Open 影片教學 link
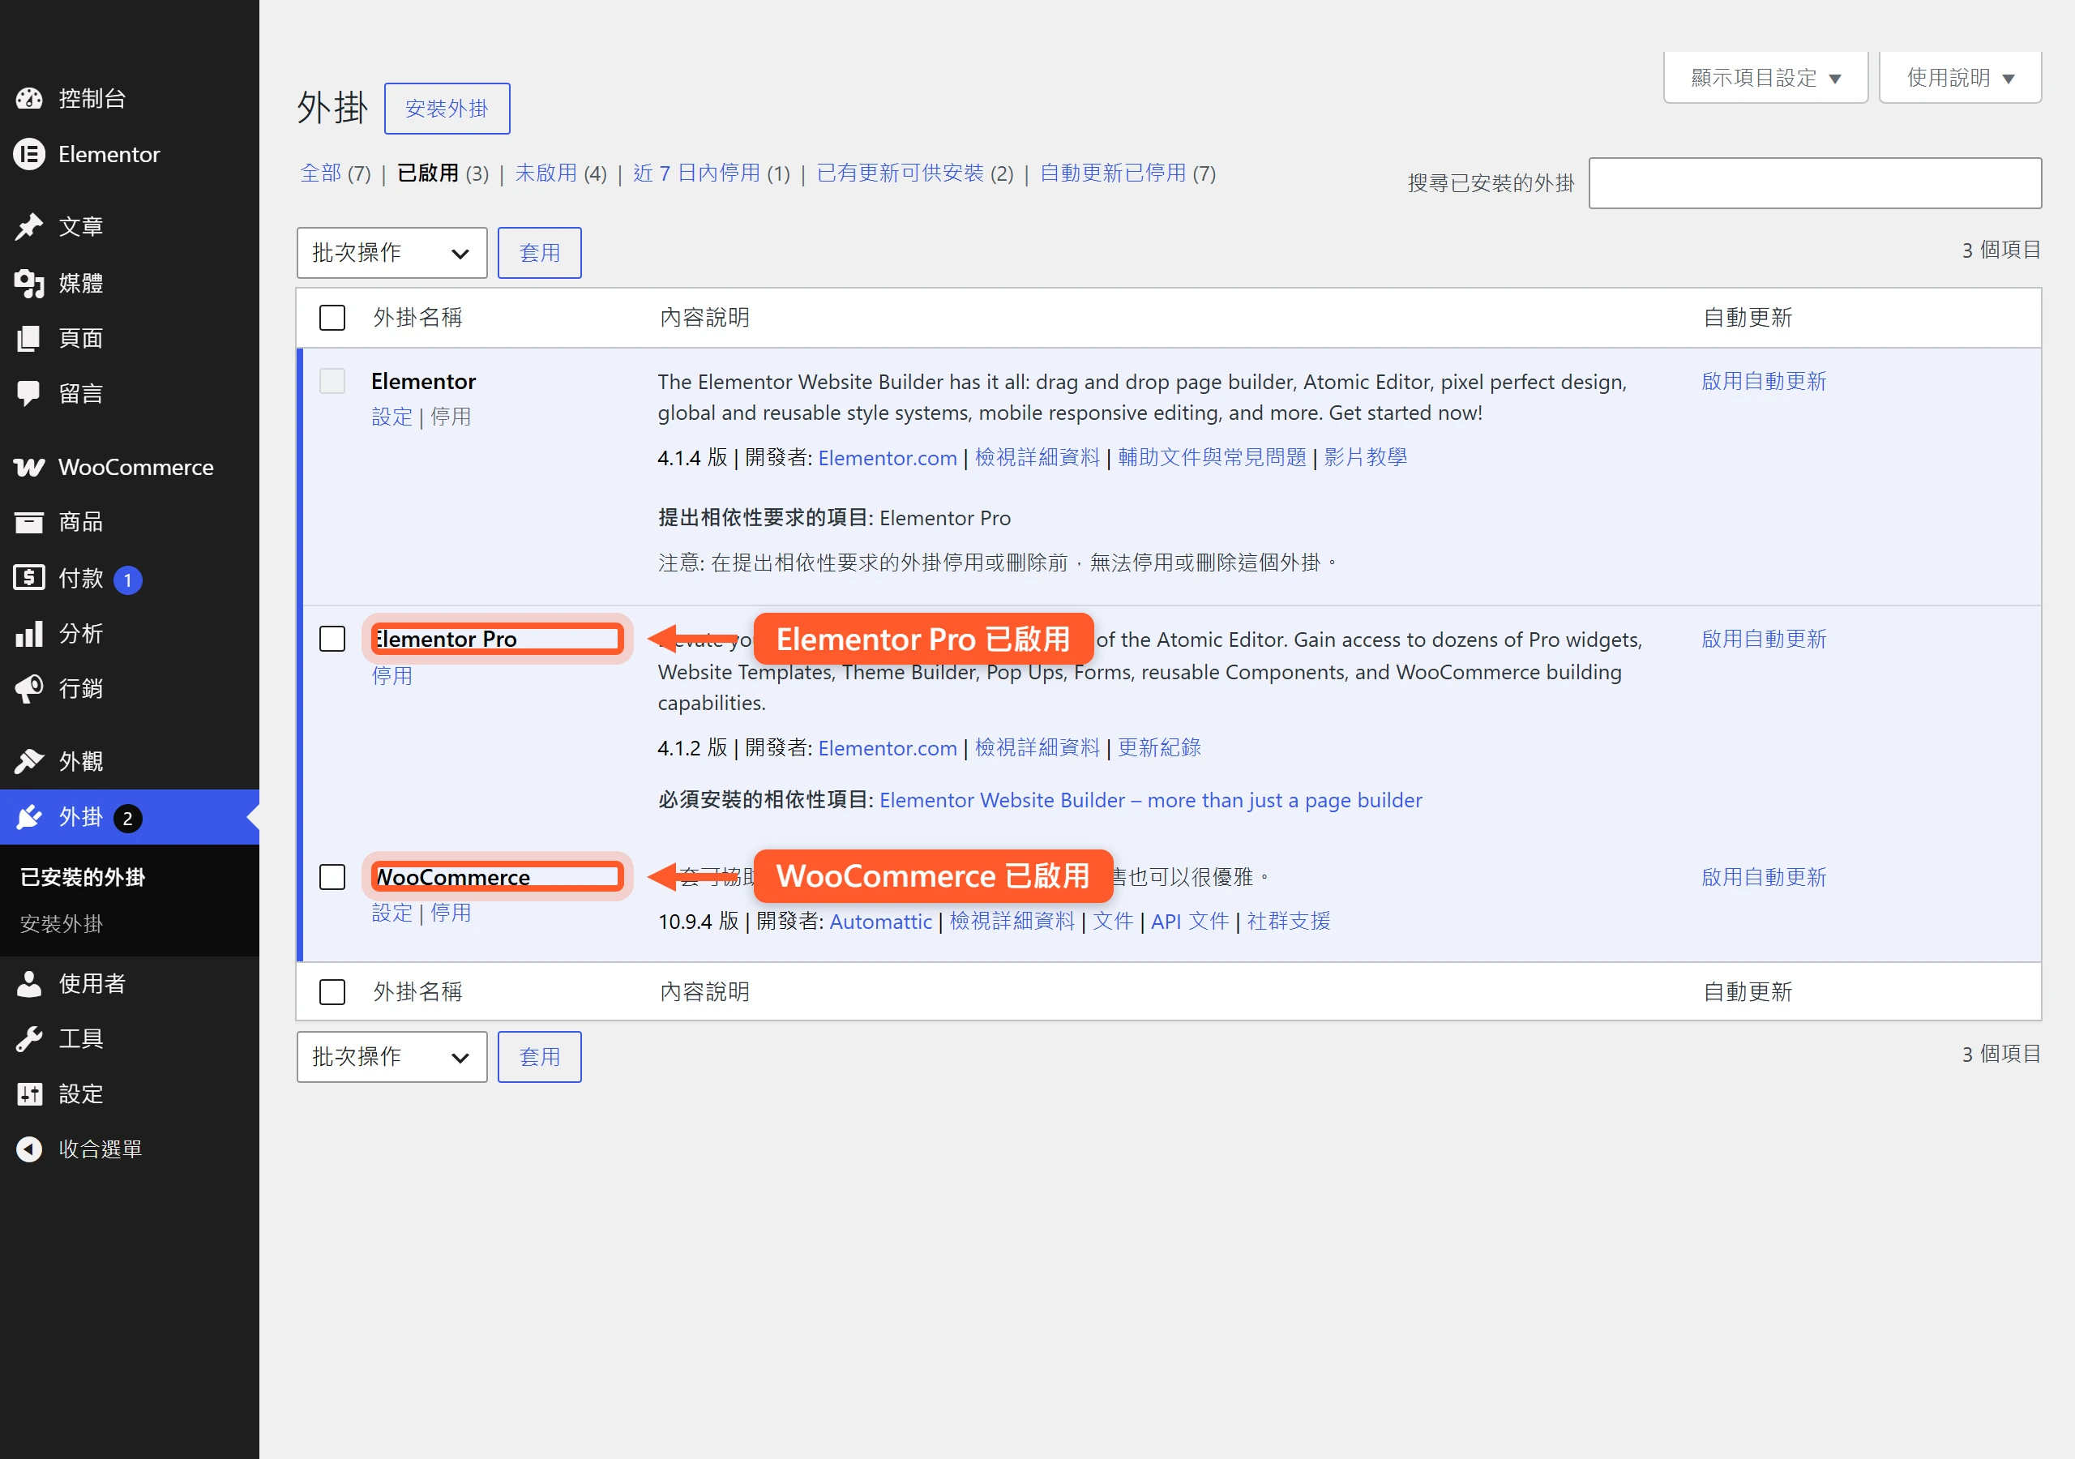Image resolution: width=2075 pixels, height=1459 pixels. click(x=1365, y=457)
